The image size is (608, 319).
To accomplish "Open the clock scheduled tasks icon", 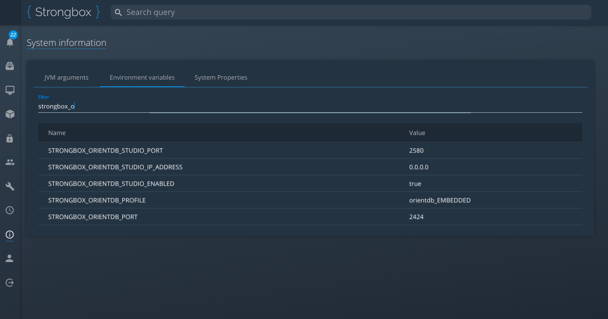I will [10, 211].
